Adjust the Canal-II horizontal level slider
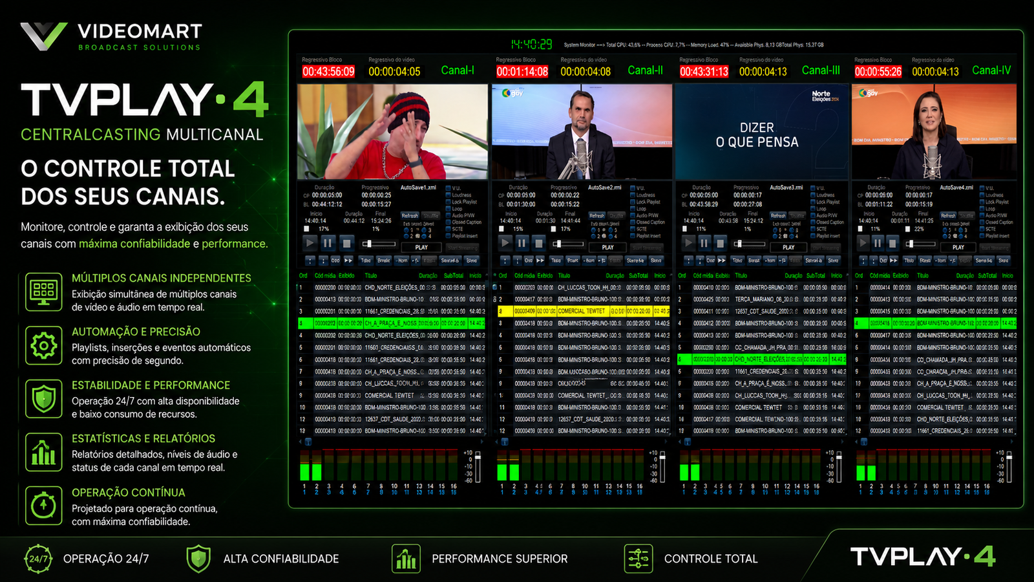The height and width of the screenshot is (582, 1034). 569,244
